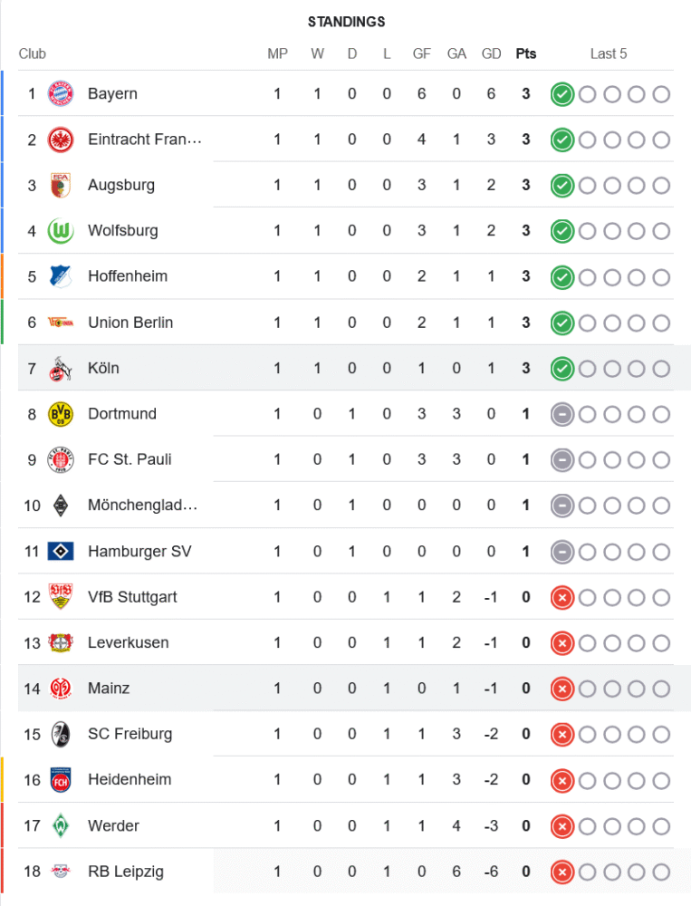691x906 pixels.
Task: Open the Augsburg team link
Action: tap(121, 185)
